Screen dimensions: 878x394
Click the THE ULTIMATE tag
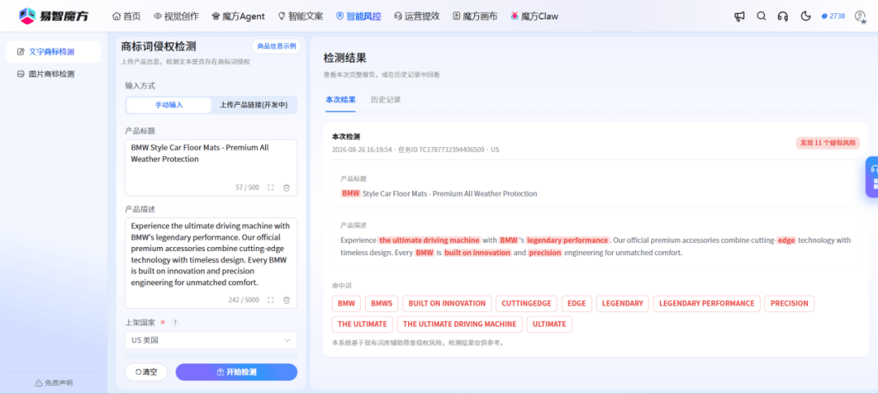point(363,324)
